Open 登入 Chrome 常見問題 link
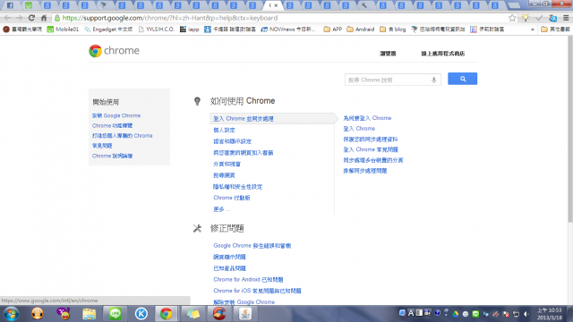 (x=371, y=149)
